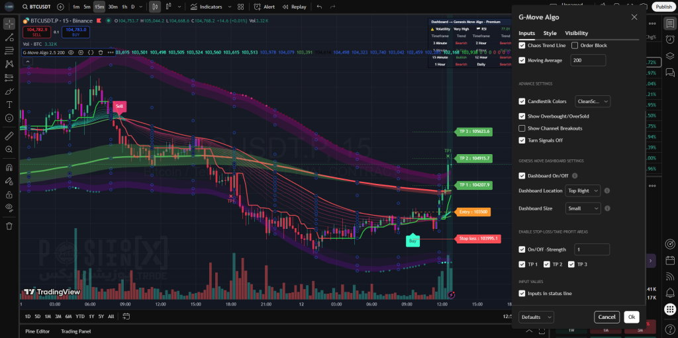Open the chats panel icon

pyautogui.click(x=670, y=71)
